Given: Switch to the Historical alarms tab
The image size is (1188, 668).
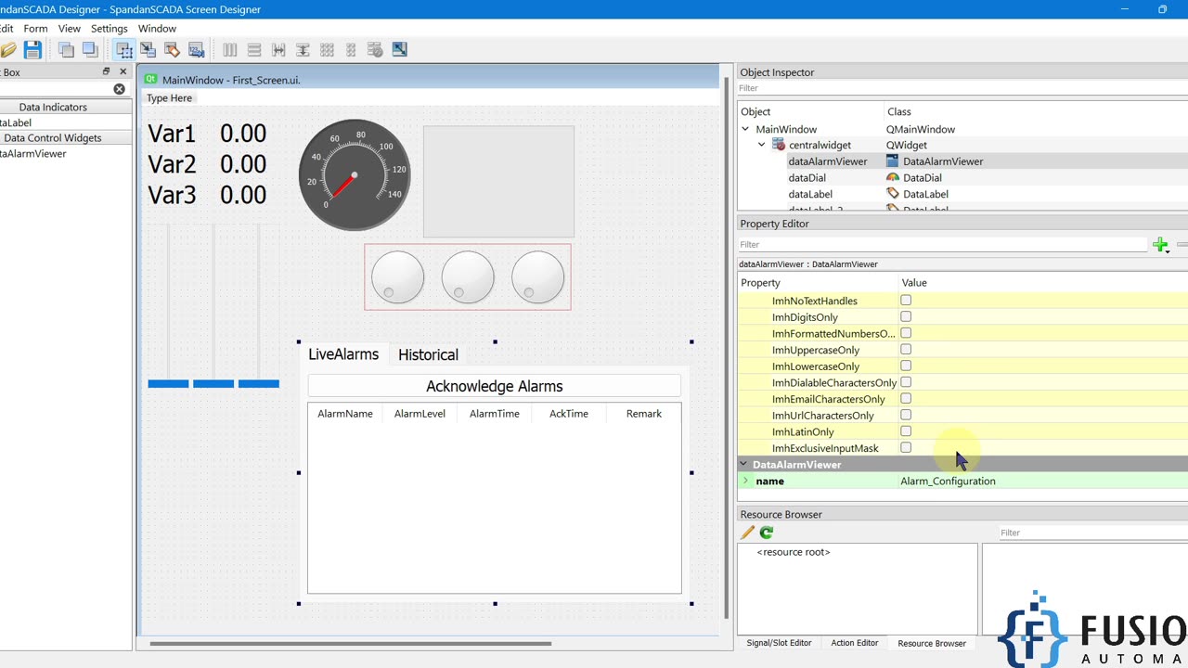Looking at the screenshot, I should pos(428,354).
